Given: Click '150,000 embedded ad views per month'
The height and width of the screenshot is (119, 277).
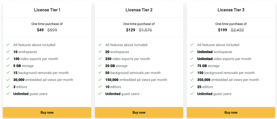Looking at the screenshot, I should pos(136,80).
